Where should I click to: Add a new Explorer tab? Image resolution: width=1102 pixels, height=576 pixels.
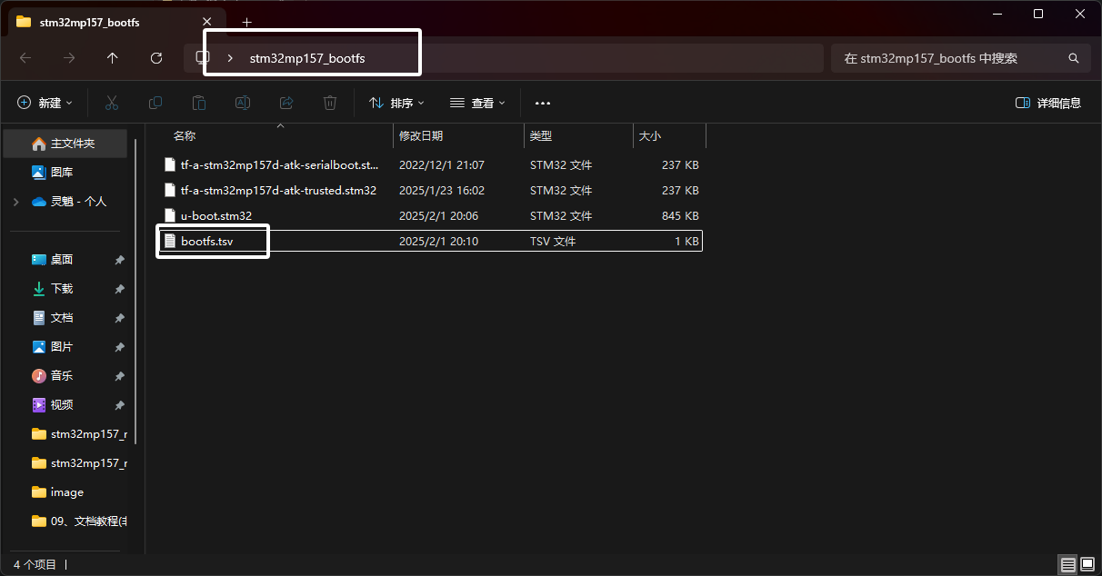tap(246, 22)
